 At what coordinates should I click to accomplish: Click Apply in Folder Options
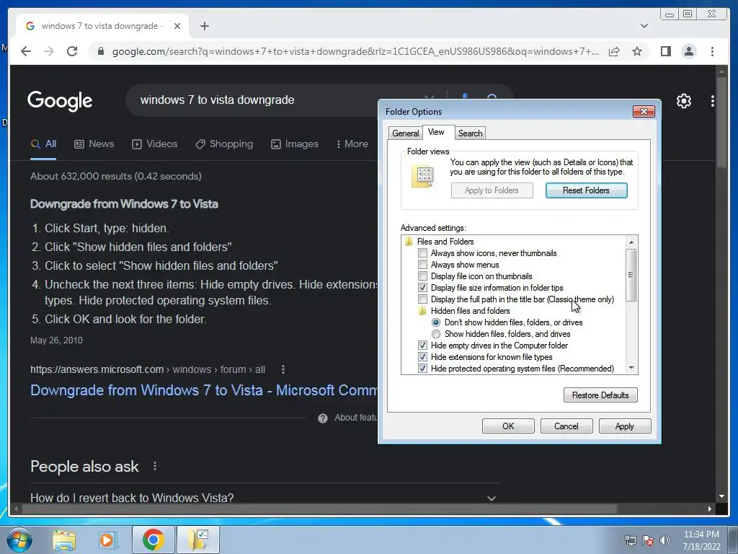(x=625, y=426)
